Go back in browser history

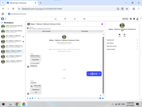3,9
